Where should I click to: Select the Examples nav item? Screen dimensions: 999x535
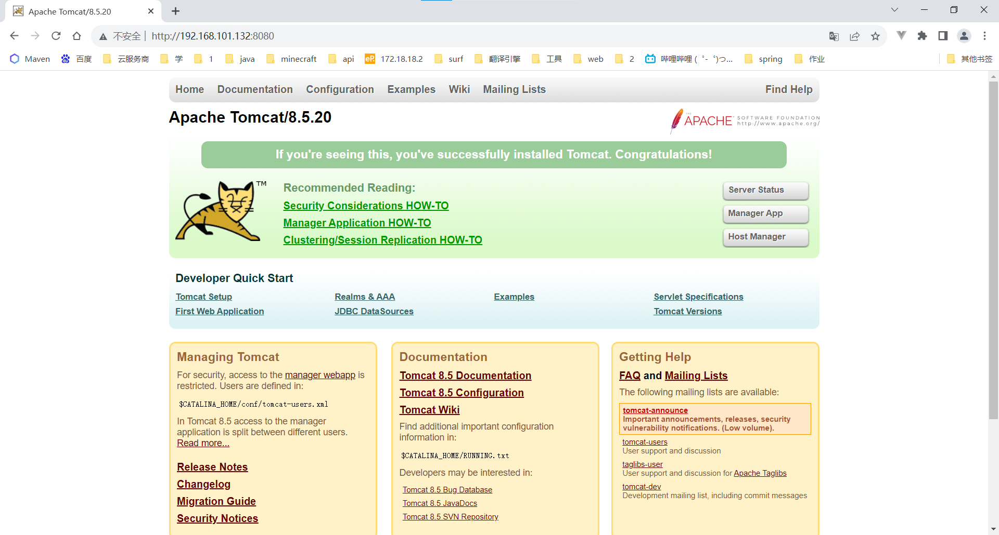click(411, 89)
